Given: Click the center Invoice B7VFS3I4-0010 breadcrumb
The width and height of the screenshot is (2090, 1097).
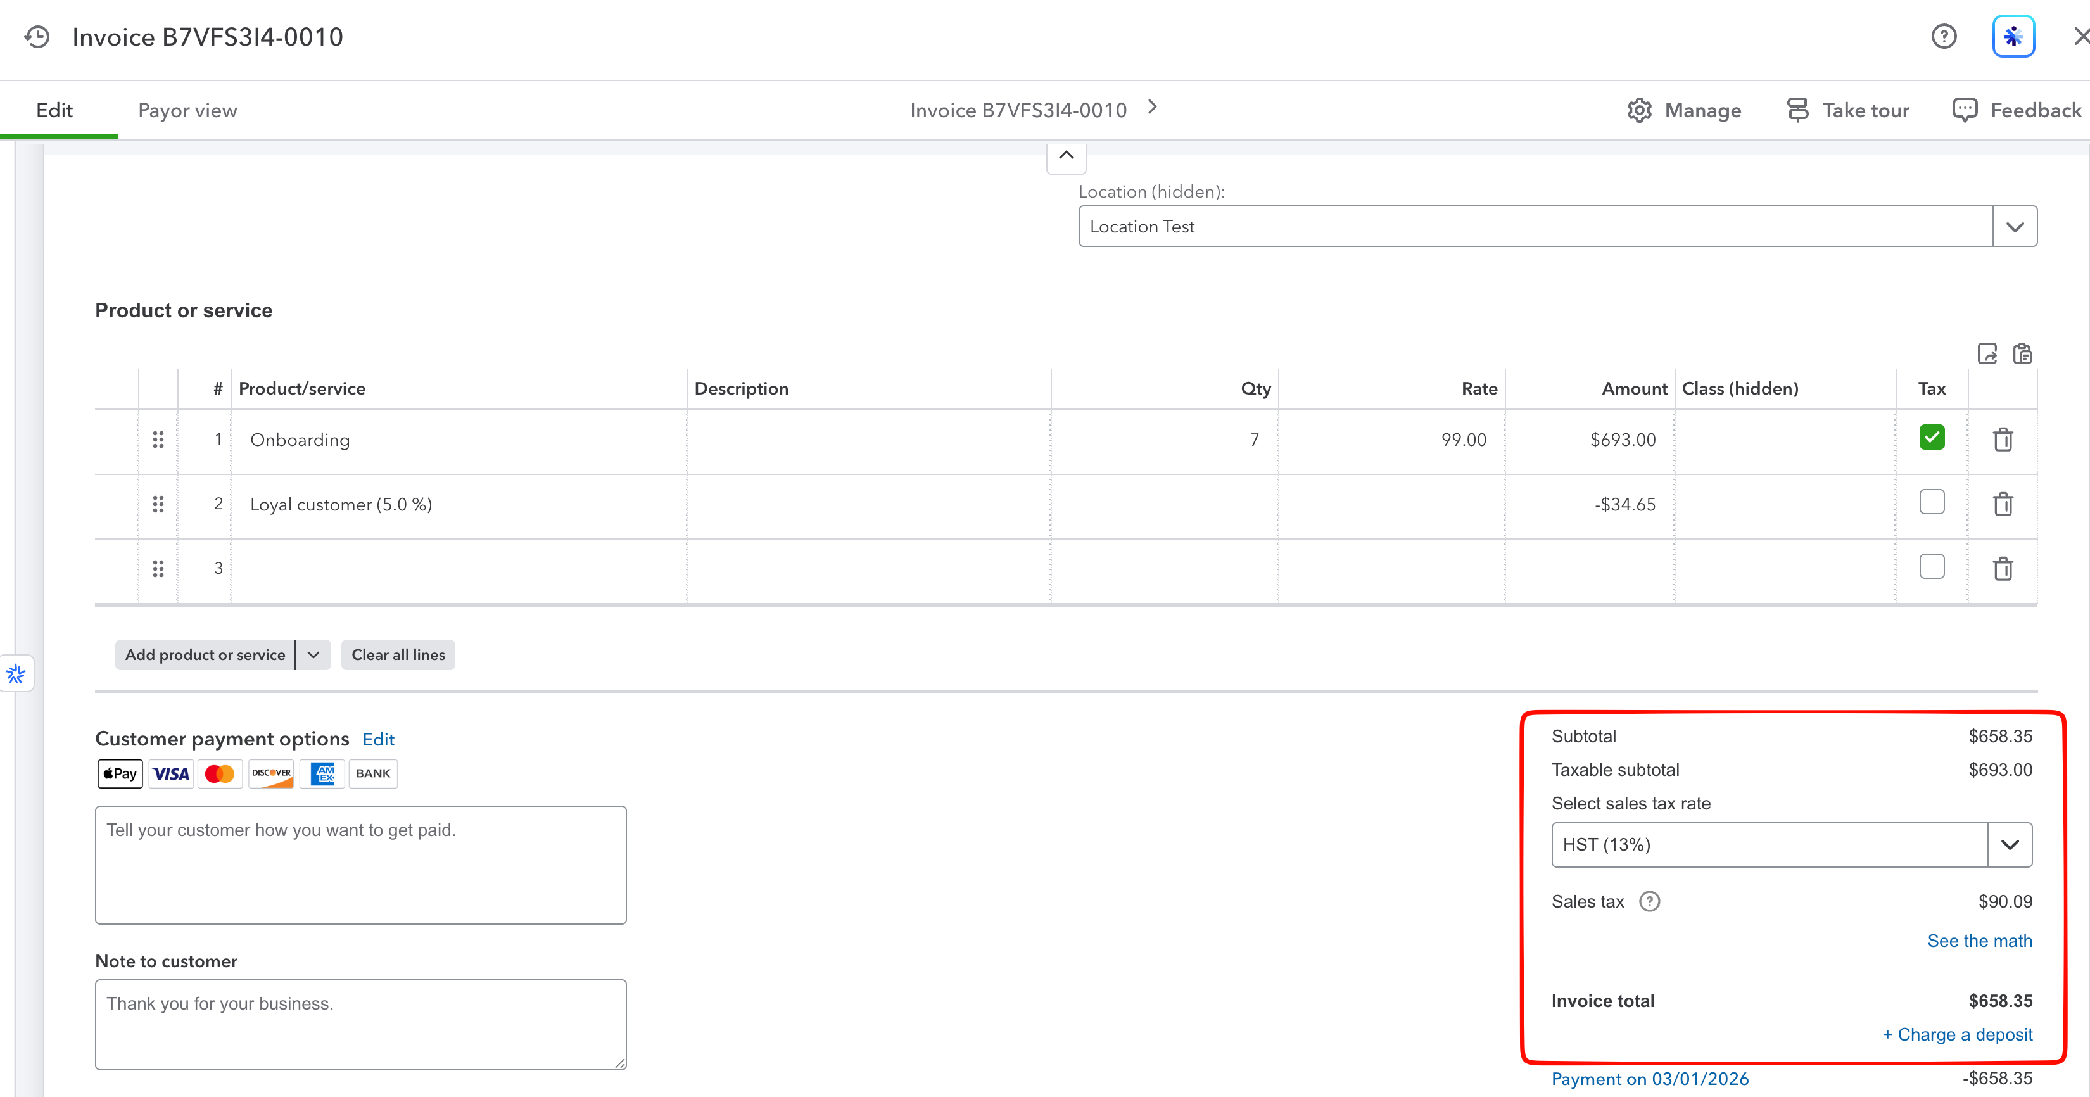Looking at the screenshot, I should click(1018, 110).
